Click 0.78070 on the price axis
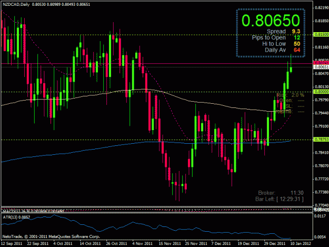Image resolution: width=329 pixels, height=247 pixels. (322, 166)
